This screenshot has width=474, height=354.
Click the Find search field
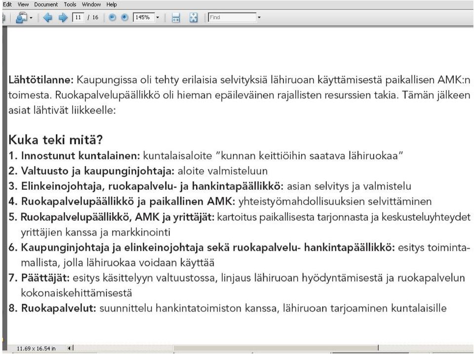pos(232,18)
